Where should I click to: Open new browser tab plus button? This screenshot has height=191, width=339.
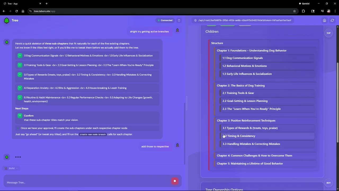(x=47, y=3)
